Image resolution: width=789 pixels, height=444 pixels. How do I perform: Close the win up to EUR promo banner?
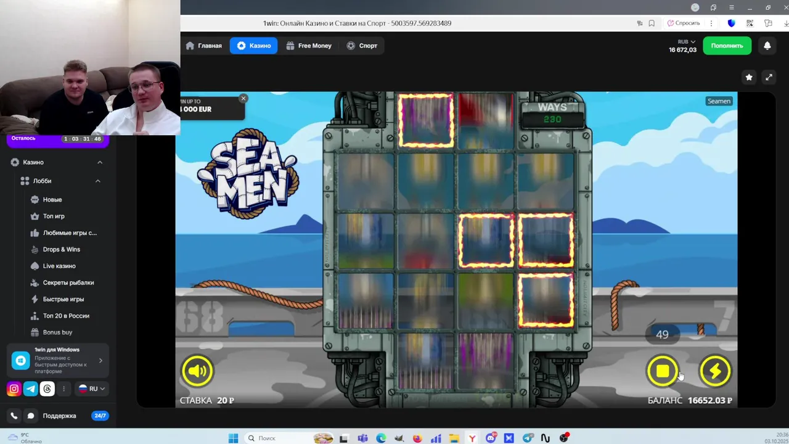pos(243,99)
